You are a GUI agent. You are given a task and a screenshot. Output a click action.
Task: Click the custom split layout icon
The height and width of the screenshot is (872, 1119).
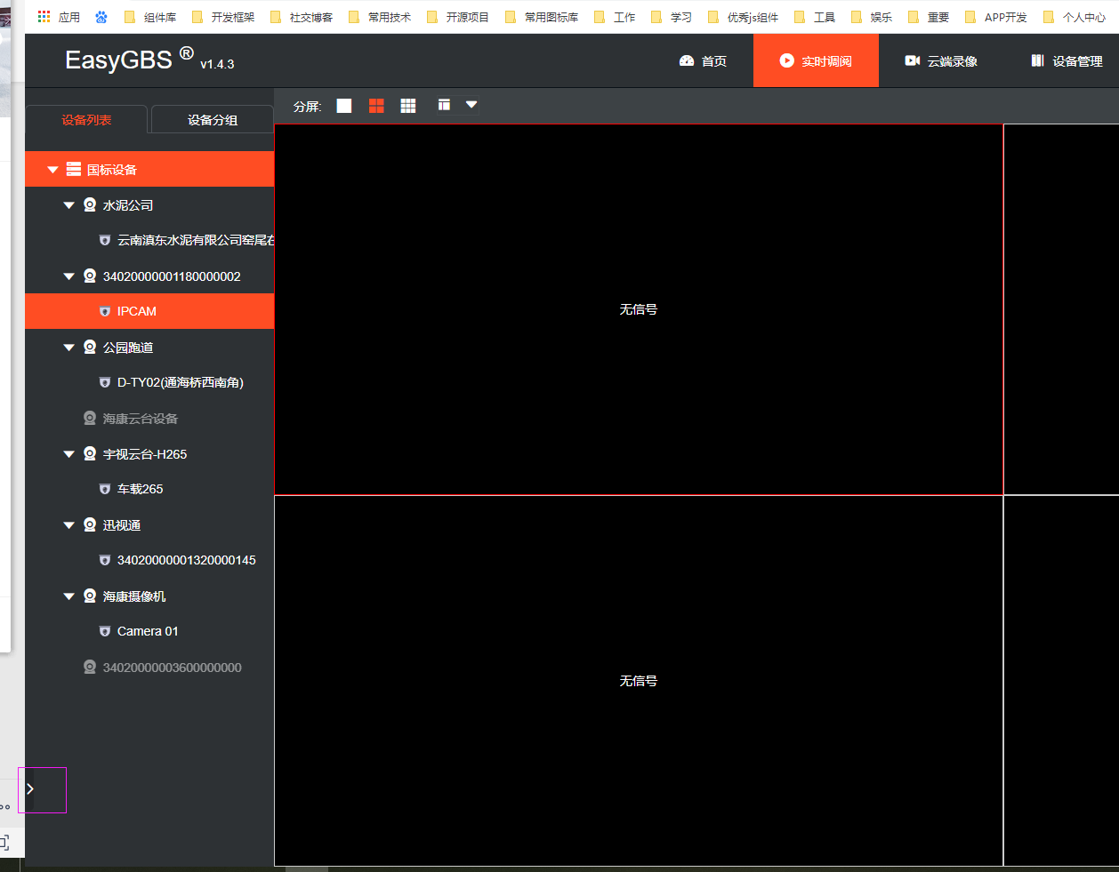(x=443, y=105)
